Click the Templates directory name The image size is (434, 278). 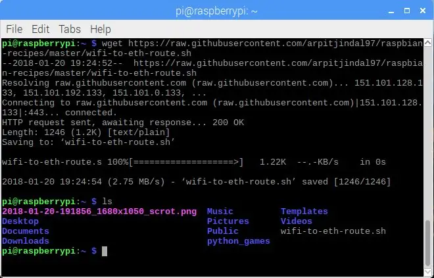point(304,211)
